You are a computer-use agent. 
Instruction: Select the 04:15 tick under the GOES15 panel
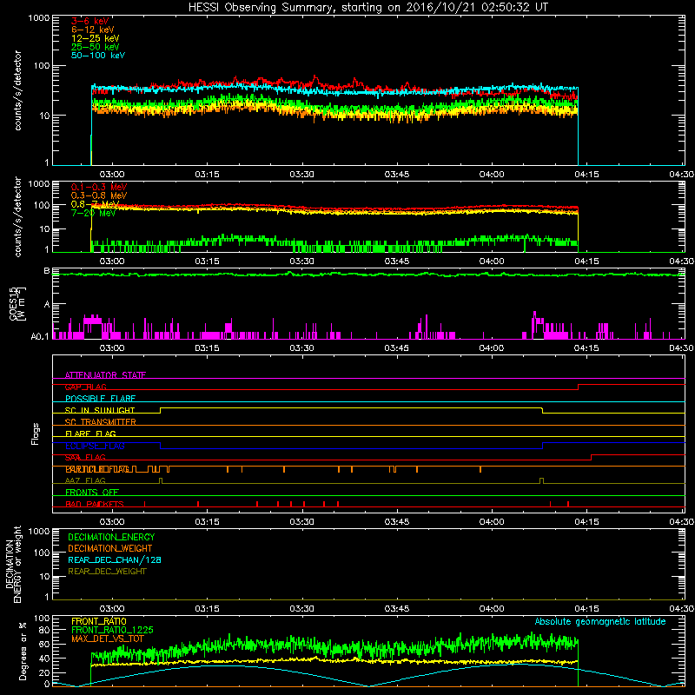pyautogui.click(x=586, y=348)
